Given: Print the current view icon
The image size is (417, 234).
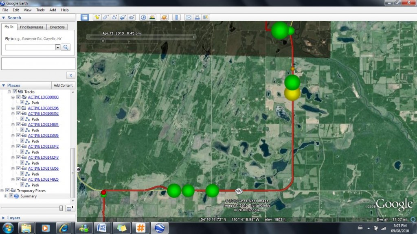Looking at the screenshot, I should 197,17.
